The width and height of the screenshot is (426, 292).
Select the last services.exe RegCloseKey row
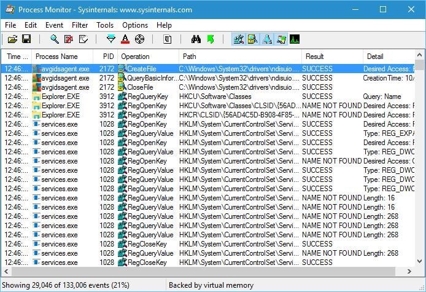208,262
